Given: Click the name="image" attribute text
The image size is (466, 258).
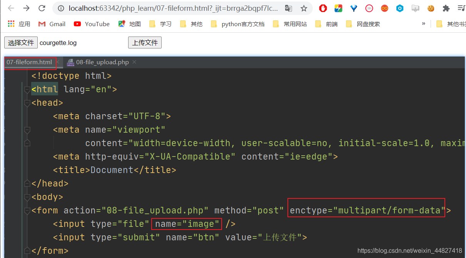Looking at the screenshot, I should 187,224.
